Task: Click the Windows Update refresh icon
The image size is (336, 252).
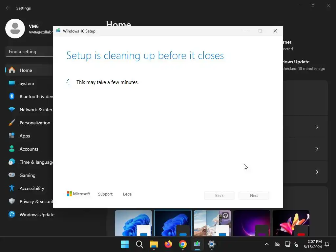Action: click(12, 214)
